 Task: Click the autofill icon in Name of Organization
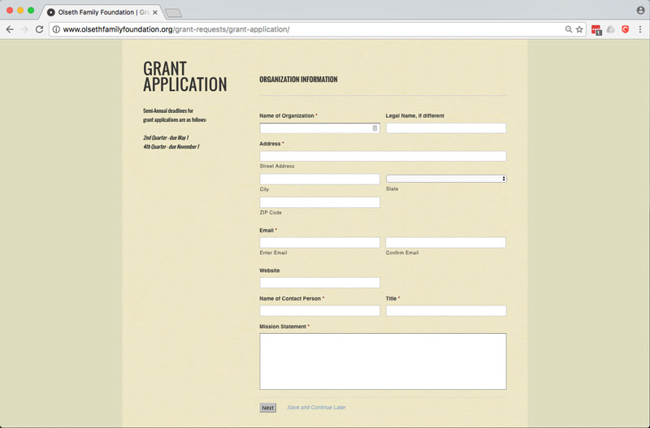click(375, 128)
